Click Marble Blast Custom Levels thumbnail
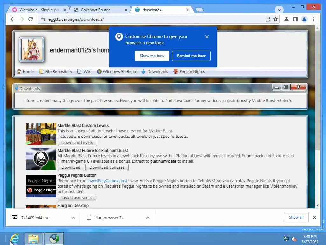Screen dimensions: 326x245 pos(41,134)
